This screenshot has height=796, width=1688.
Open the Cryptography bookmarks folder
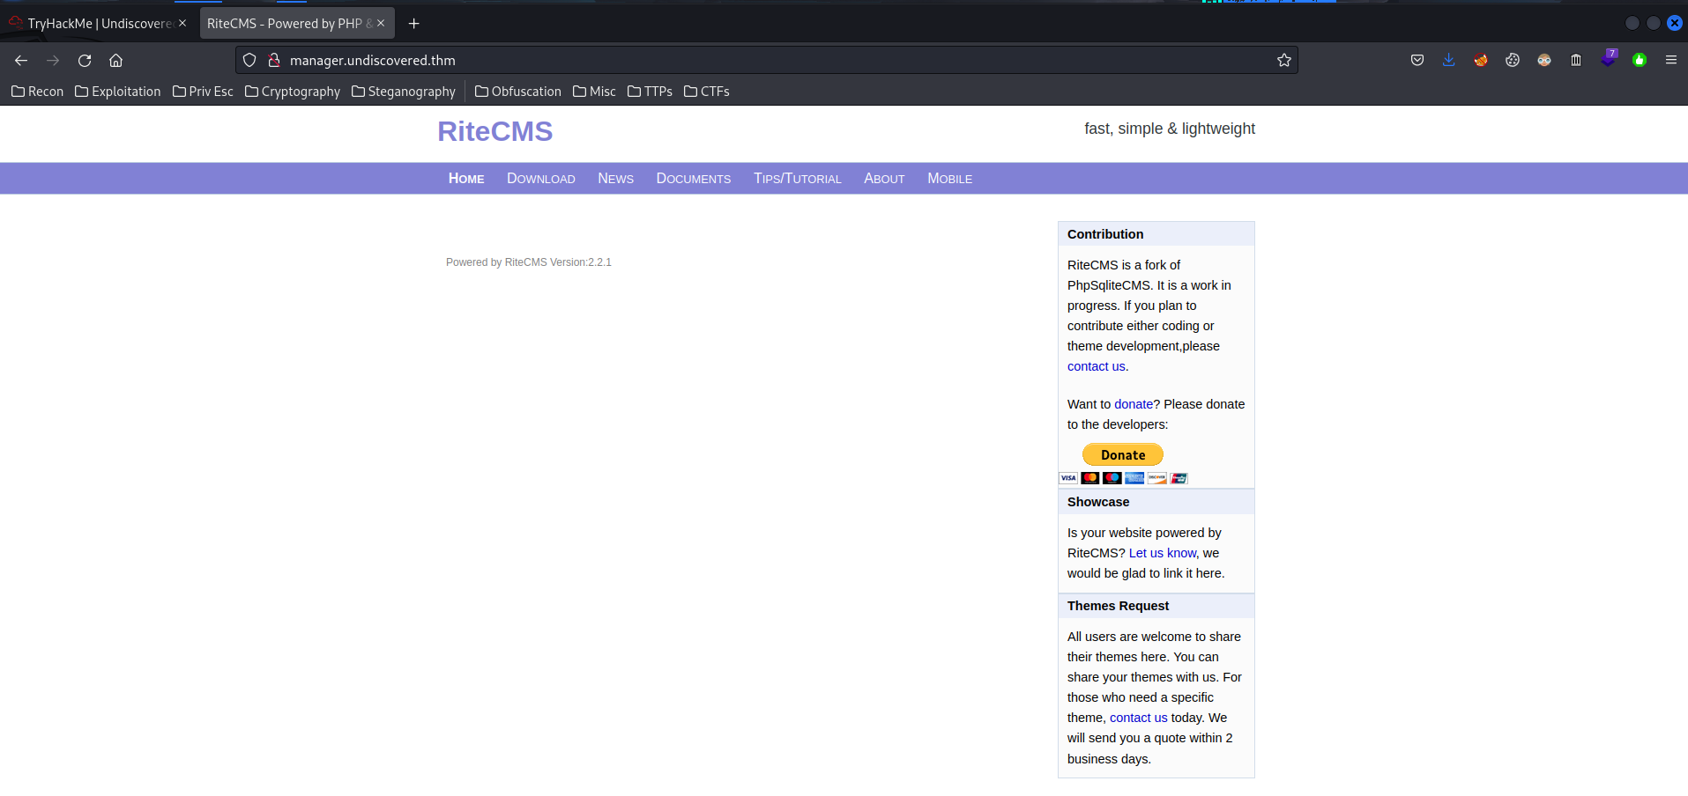pyautogui.click(x=293, y=92)
